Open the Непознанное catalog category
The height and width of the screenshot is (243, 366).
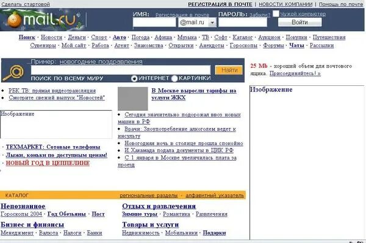click(x=23, y=206)
